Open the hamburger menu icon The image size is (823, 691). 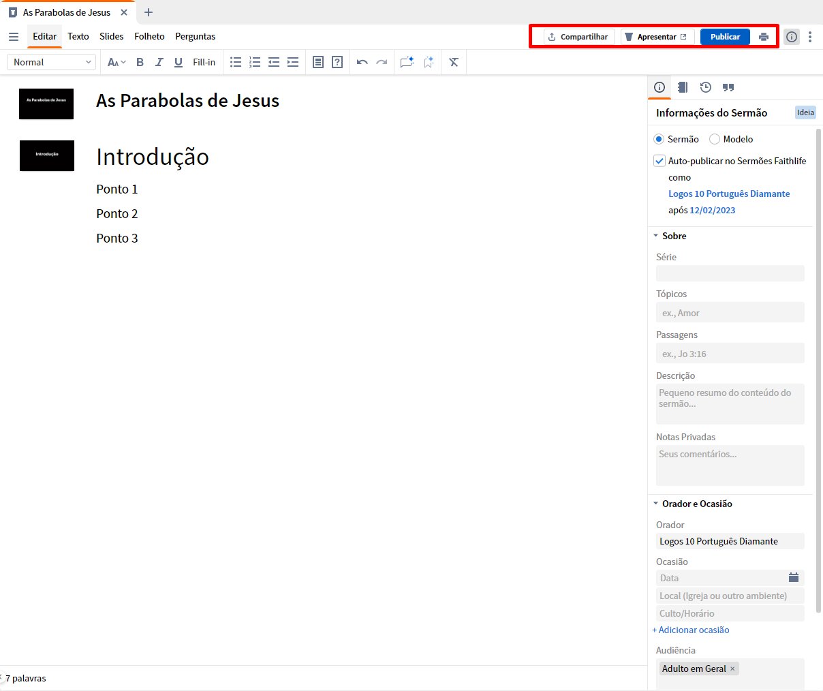pos(14,37)
